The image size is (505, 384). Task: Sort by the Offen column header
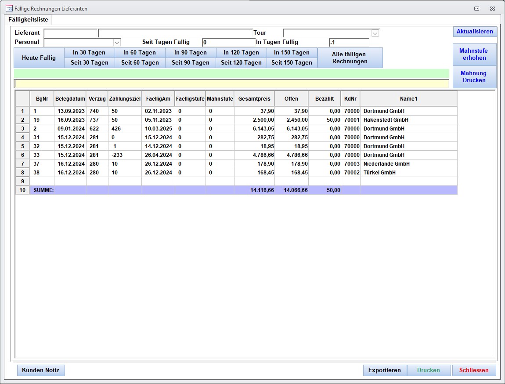[x=291, y=99]
